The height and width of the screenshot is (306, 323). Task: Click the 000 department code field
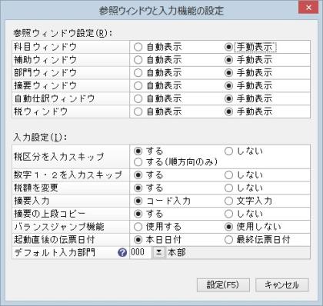coord(141,252)
